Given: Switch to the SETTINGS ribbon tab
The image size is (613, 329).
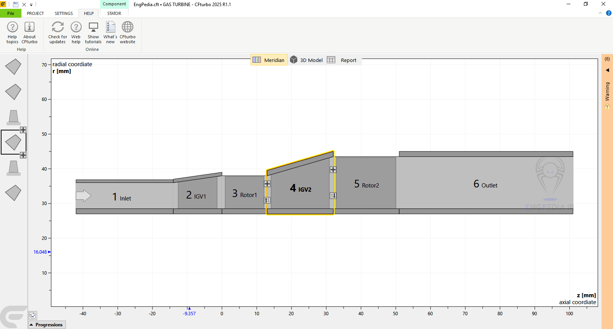Looking at the screenshot, I should (64, 13).
